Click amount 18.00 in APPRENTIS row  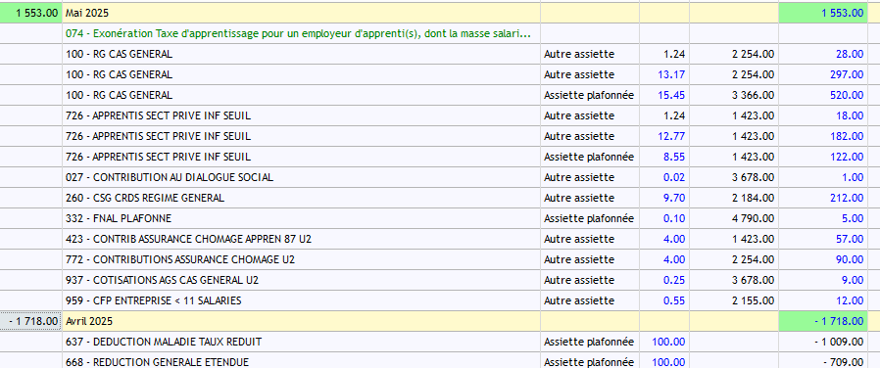(850, 115)
